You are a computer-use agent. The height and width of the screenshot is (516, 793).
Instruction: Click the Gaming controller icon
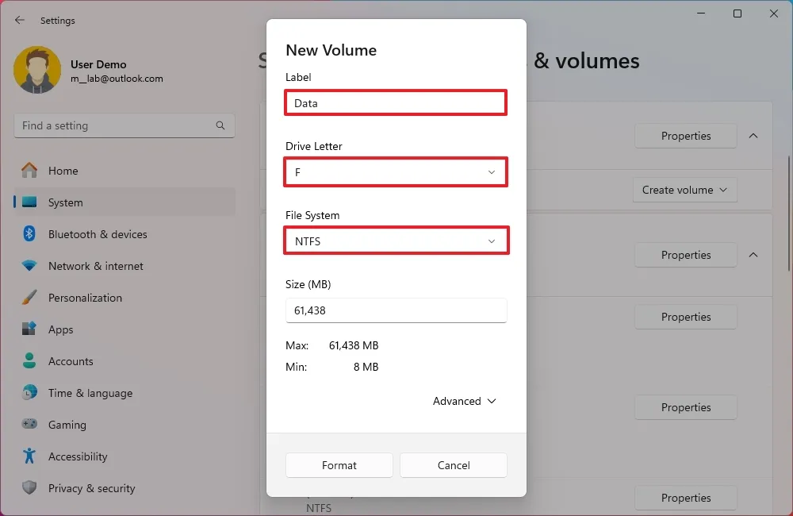point(29,425)
